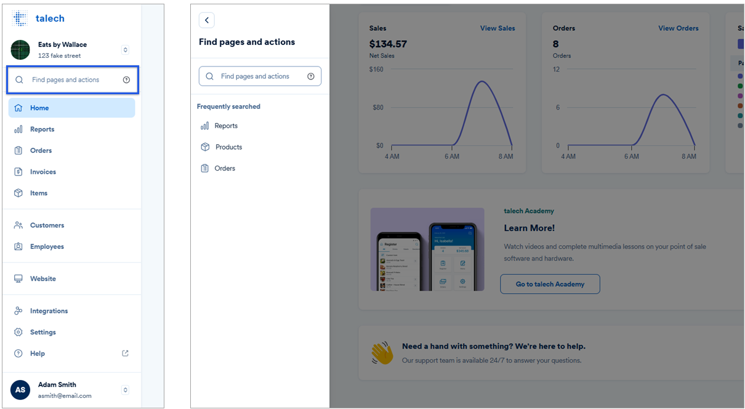Click the talech logo icon
This screenshot has width=745, height=409.
coord(20,18)
